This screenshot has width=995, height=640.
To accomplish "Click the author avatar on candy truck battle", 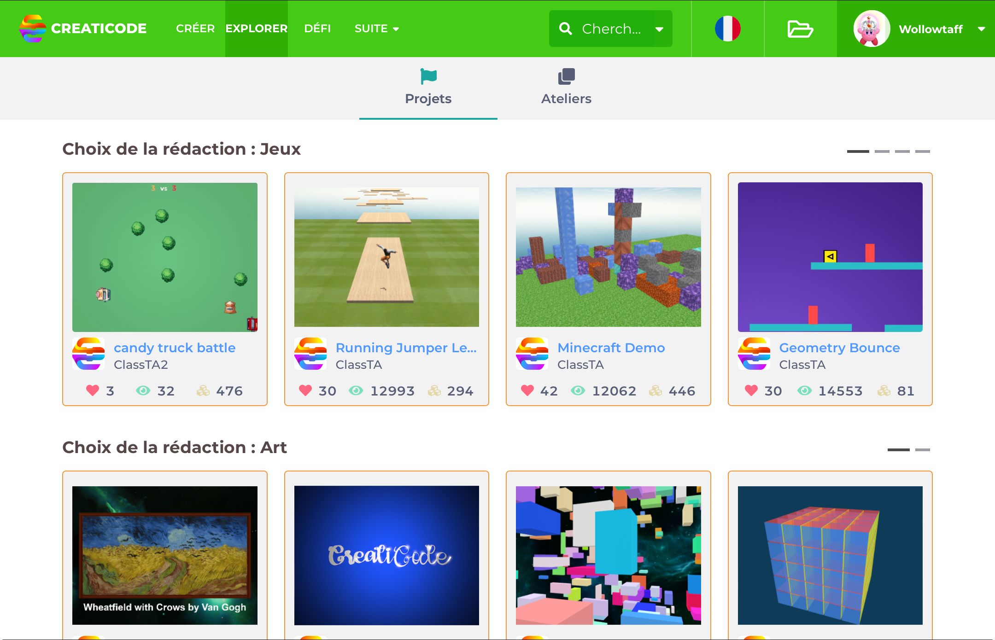I will click(x=88, y=354).
